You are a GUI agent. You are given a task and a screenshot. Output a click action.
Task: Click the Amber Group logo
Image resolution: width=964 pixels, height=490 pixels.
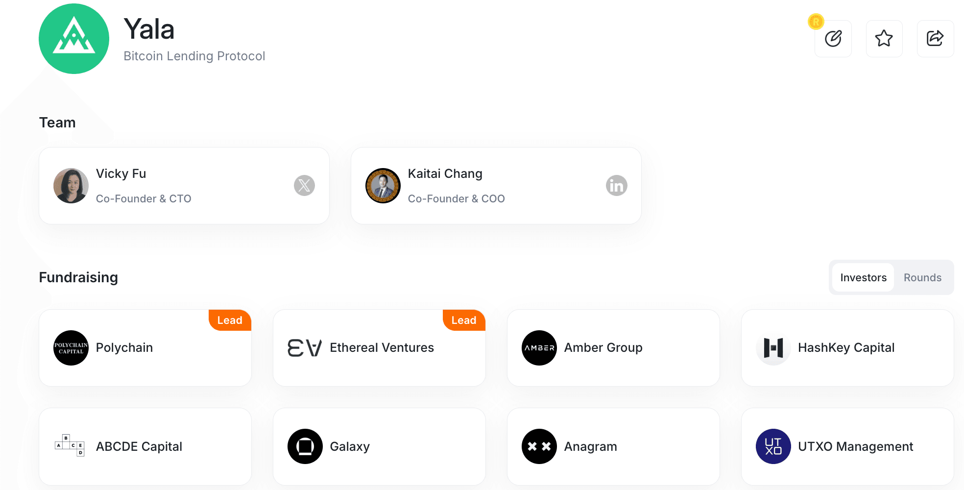coord(539,348)
